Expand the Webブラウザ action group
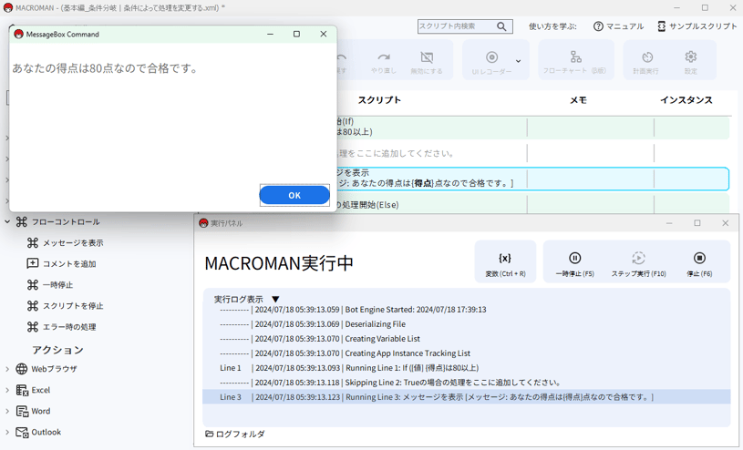 tap(7, 369)
